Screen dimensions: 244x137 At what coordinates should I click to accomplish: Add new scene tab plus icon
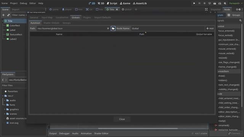pos(136,10)
